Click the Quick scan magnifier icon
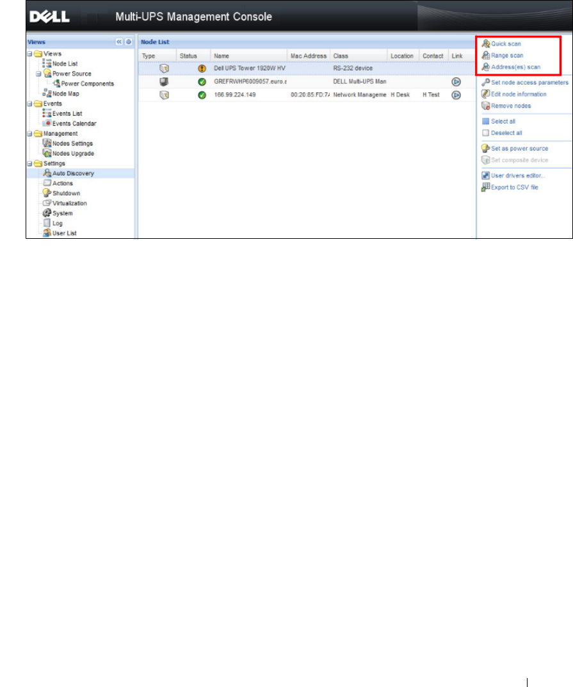Viewport: 573px width, 687px height. click(x=485, y=44)
